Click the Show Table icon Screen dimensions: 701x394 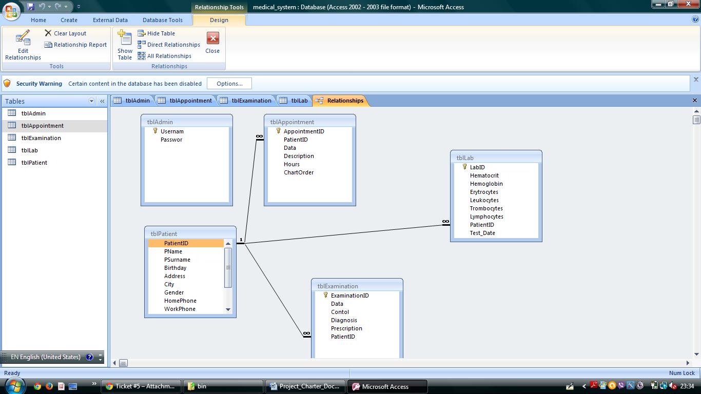coord(125,39)
